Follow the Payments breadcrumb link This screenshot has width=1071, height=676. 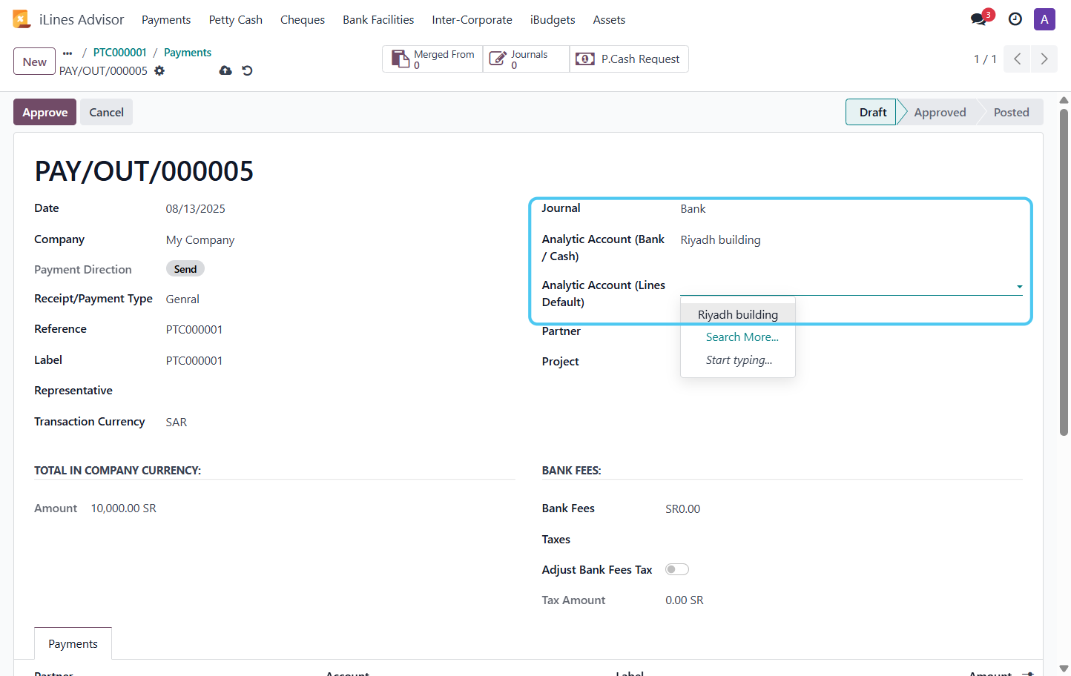tap(188, 53)
